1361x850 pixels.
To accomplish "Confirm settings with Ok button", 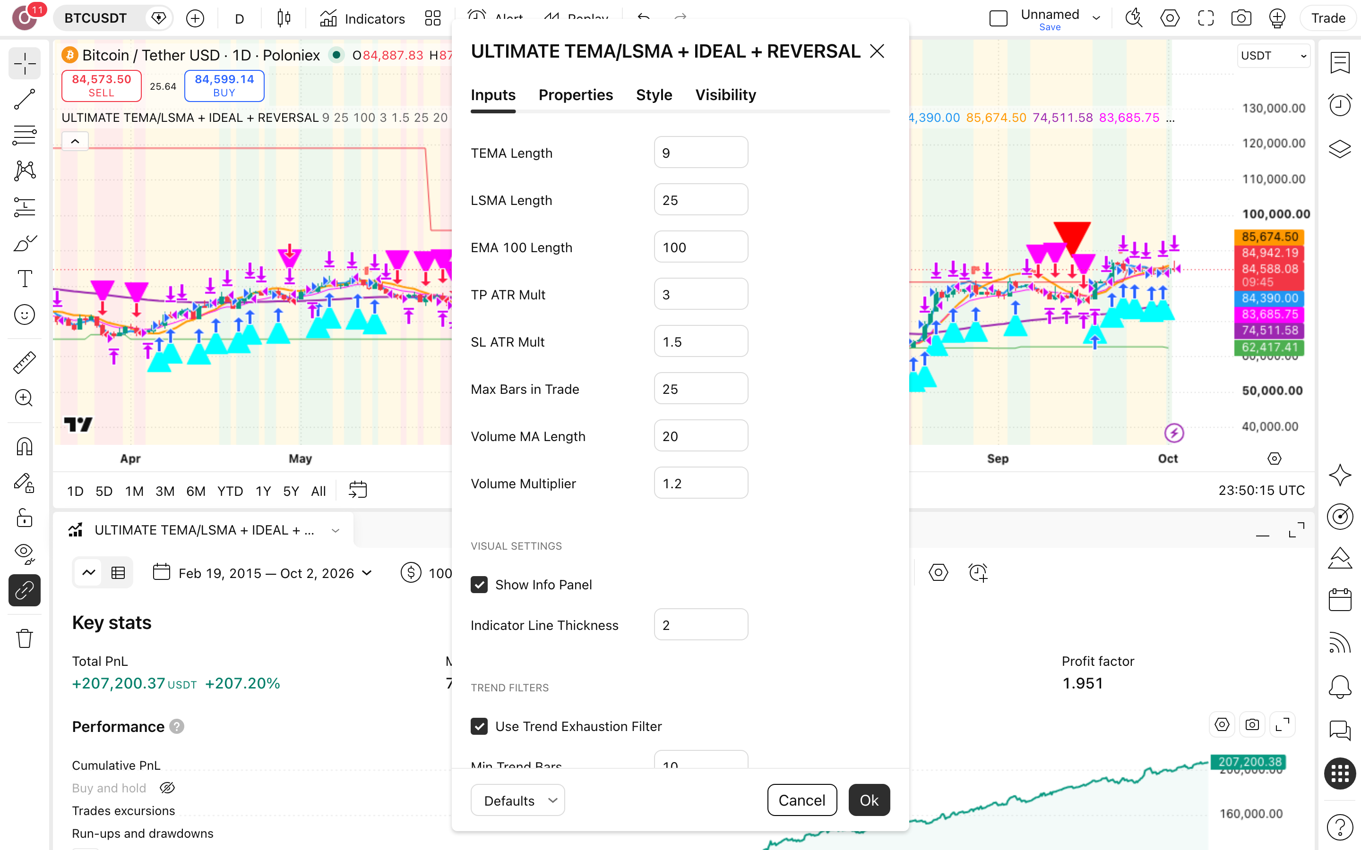I will pos(868,800).
